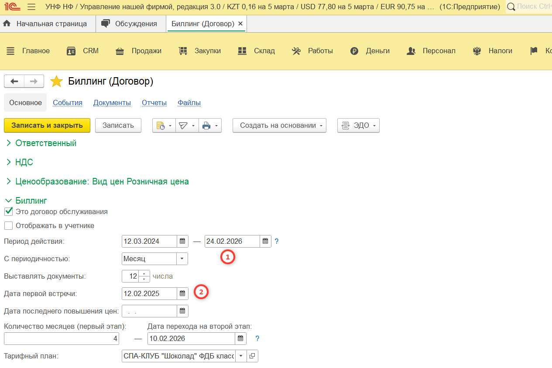Open the hamburger main menu icon
This screenshot has width=552, height=368.
31,7
